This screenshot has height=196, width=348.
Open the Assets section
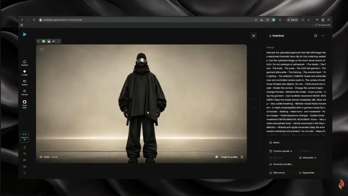click(x=24, y=83)
